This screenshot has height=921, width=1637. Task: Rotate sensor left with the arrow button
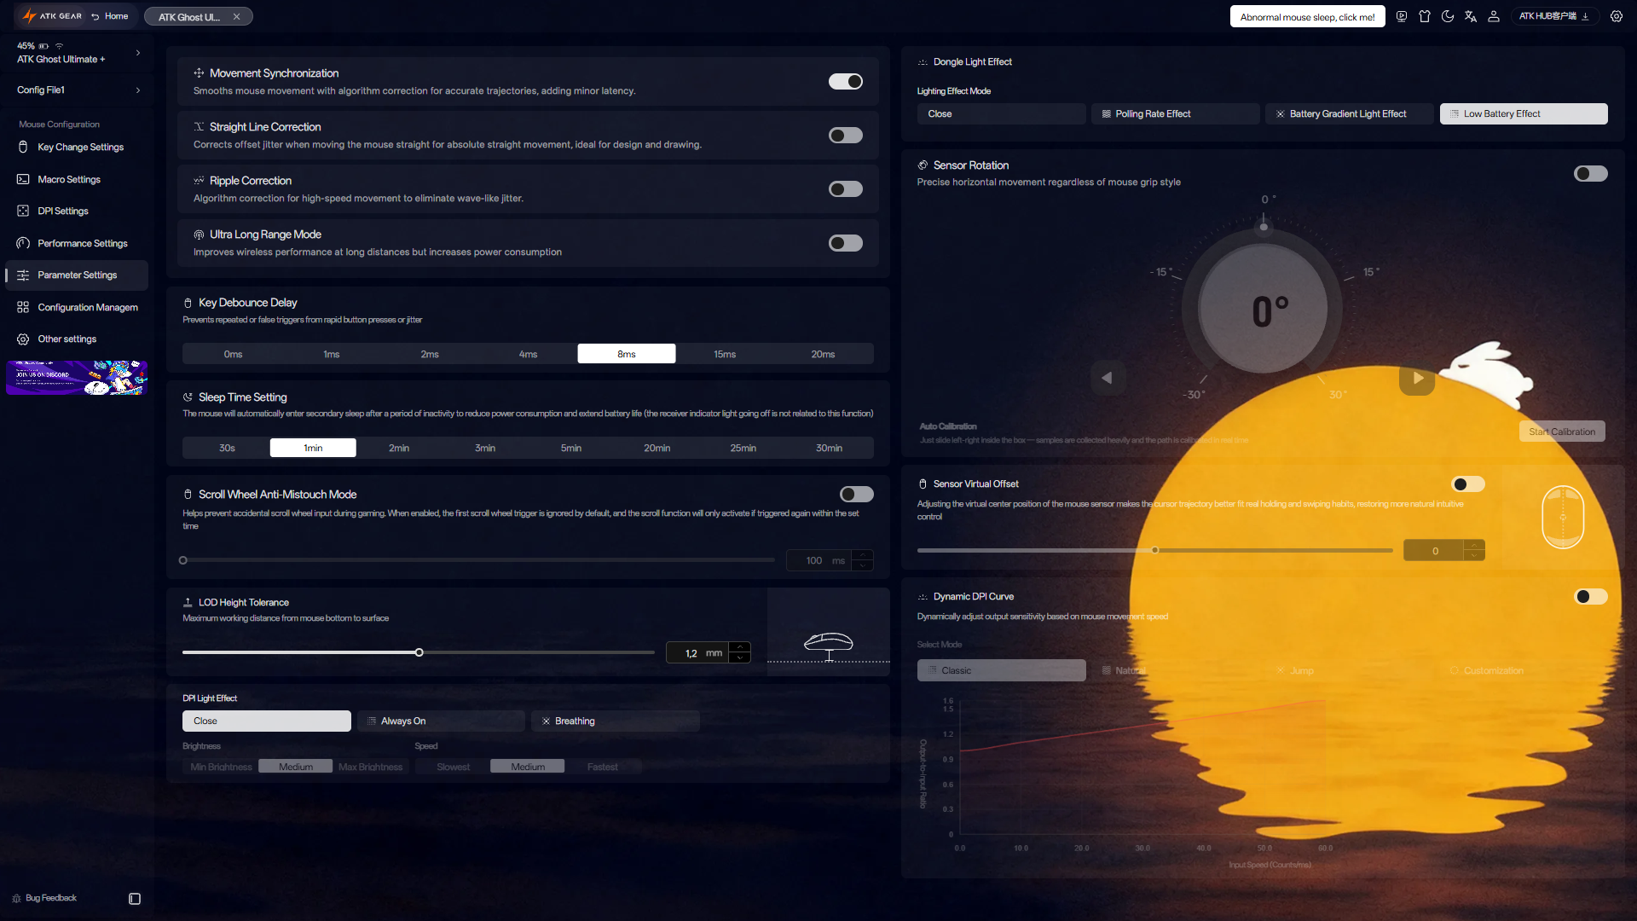[x=1108, y=378]
